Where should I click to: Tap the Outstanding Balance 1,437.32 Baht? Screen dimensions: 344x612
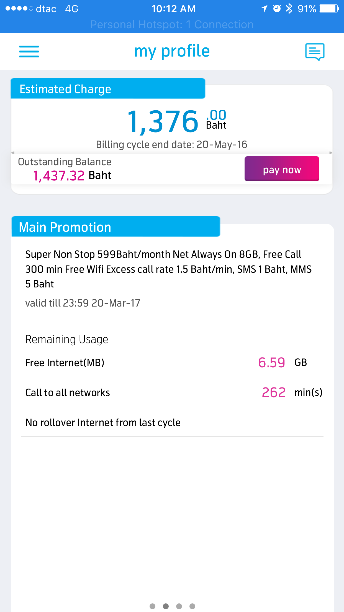72,175
